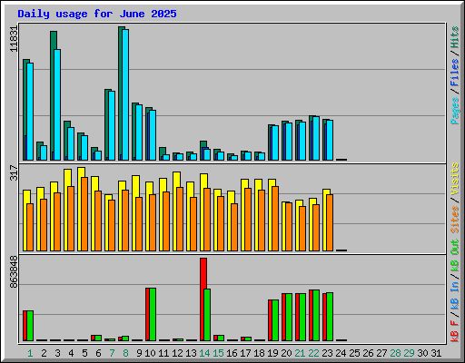Click day label 16 on the x-axis
The width and height of the screenshot is (465, 363).
pyautogui.click(x=232, y=353)
